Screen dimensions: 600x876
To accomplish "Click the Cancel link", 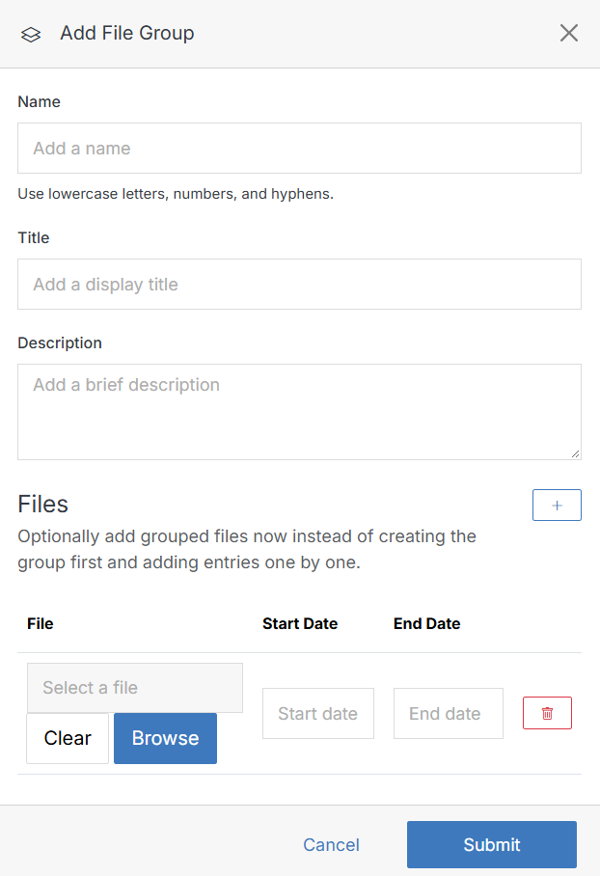I will 331,845.
